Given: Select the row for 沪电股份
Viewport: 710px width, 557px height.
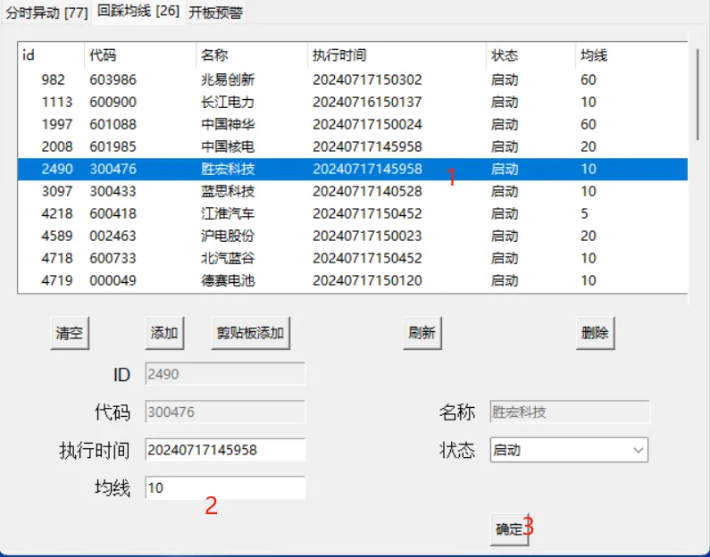Looking at the screenshot, I should point(352,236).
